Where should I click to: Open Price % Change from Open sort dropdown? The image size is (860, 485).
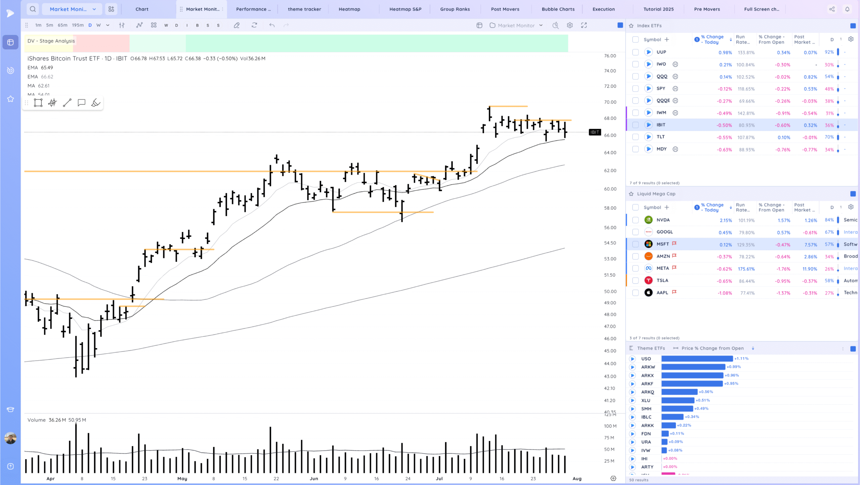pyautogui.click(x=753, y=348)
